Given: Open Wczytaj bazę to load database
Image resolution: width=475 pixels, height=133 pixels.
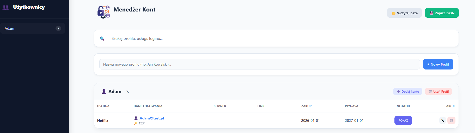Looking at the screenshot, I should pos(404,13).
